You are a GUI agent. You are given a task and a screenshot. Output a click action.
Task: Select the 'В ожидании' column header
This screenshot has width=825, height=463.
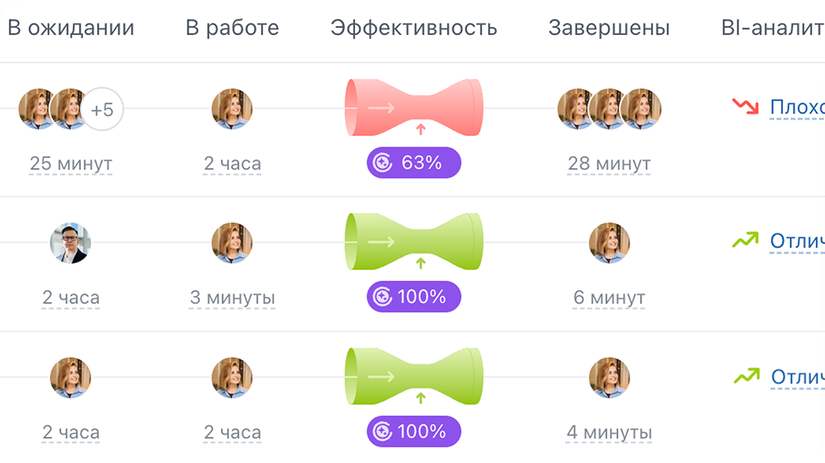pyautogui.click(x=70, y=28)
